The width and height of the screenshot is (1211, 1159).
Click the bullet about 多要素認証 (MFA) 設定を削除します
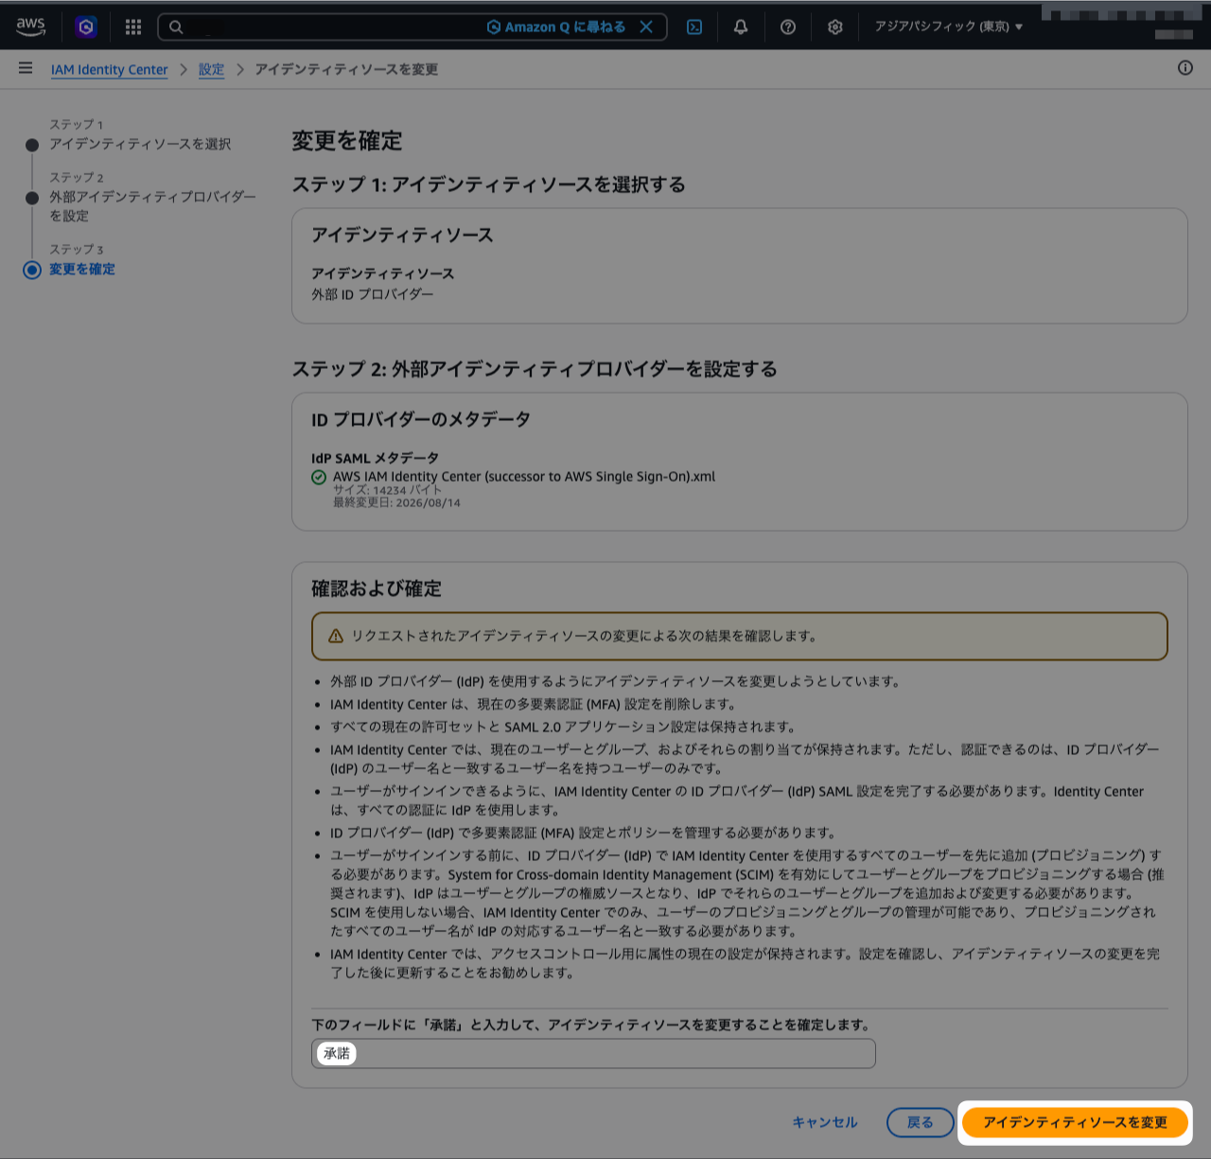point(534,704)
